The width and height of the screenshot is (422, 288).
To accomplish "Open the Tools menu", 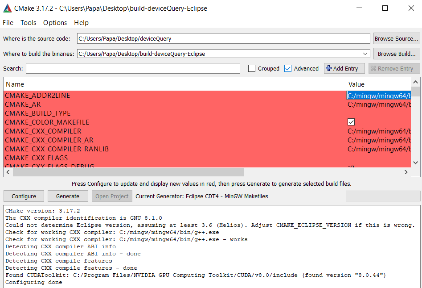I will click(x=28, y=22).
